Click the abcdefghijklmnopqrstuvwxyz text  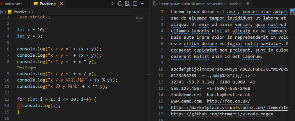tap(204, 69)
